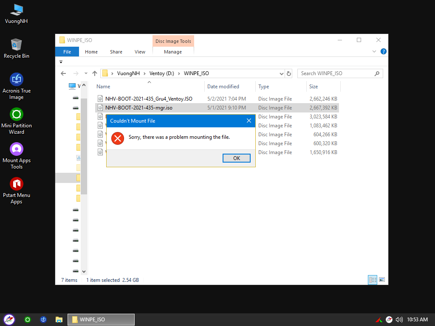Screen dimensions: 435x326
Task: Open the green Partition Wizard taskbar icon
Action: pos(28,320)
